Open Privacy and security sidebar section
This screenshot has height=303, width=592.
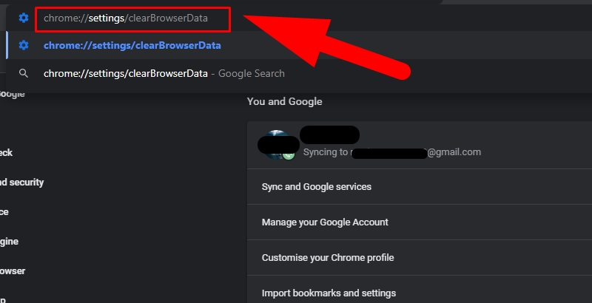[x=21, y=183]
